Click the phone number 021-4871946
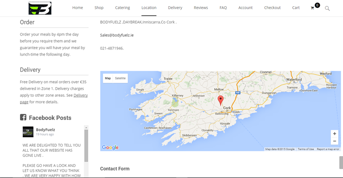Image resolution: width=343 pixels, height=178 pixels. (x=112, y=48)
